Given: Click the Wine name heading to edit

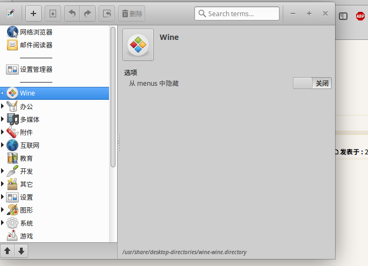Looking at the screenshot, I should (169, 37).
